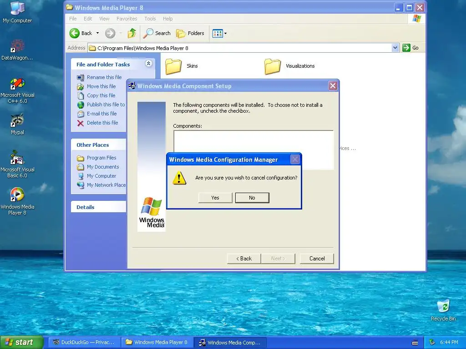The height and width of the screenshot is (349, 466).
Task: Open the Forward button history dropdown arrow
Action: tap(120, 33)
